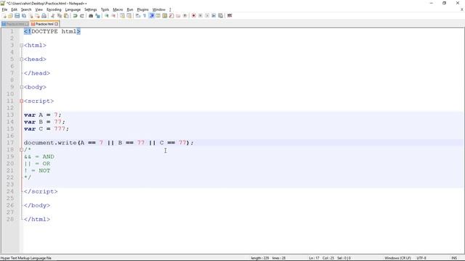465x261 pixels.
Task: Collapse the <script> fold marker
Action: point(21,101)
